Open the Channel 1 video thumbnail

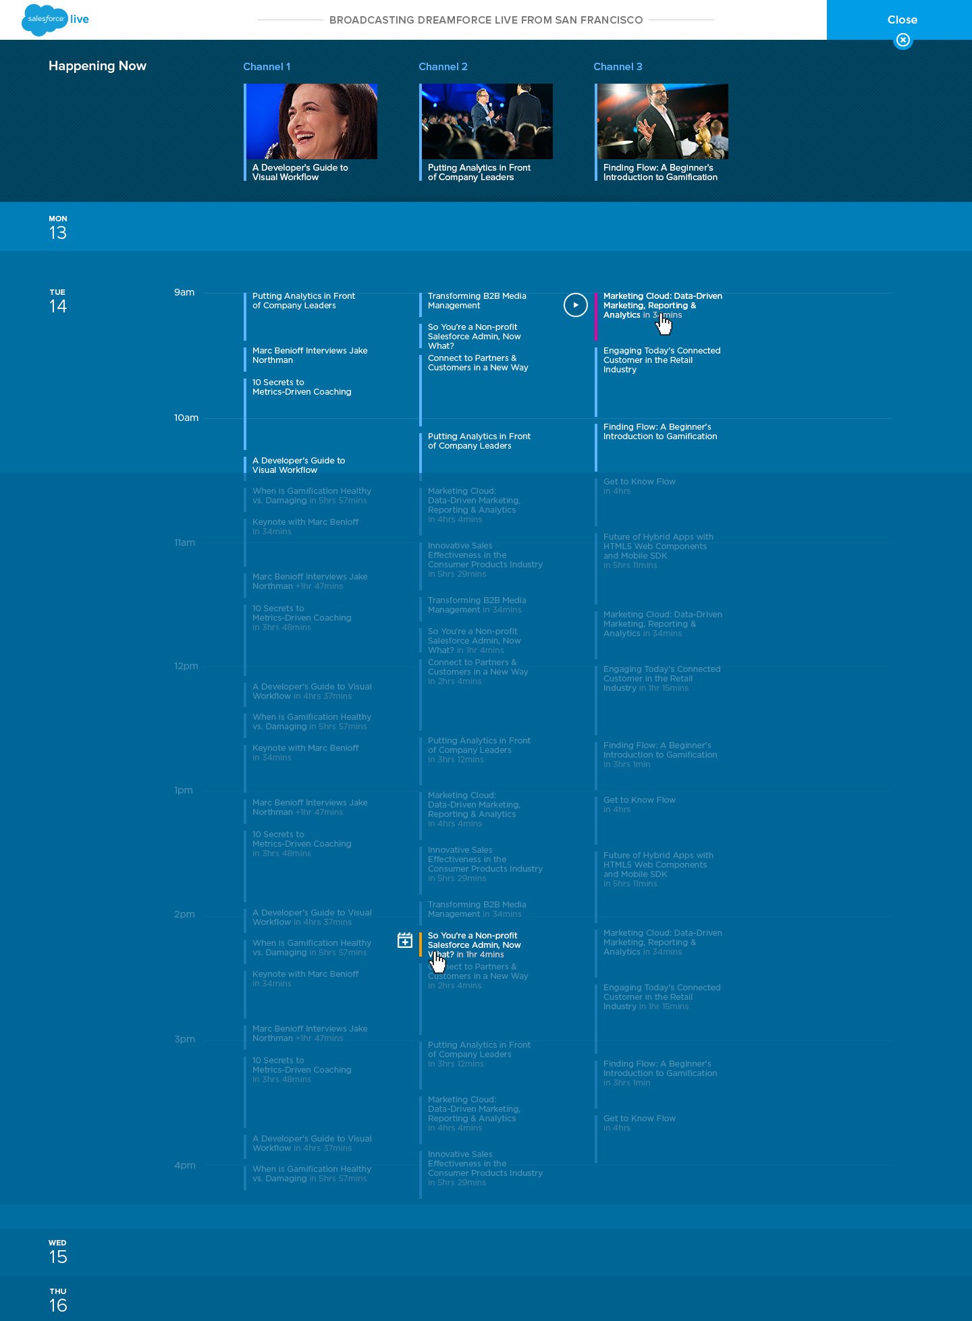pos(312,121)
